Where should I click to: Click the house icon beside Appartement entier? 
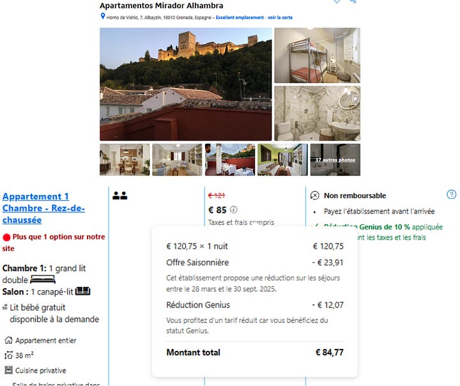coord(8,340)
